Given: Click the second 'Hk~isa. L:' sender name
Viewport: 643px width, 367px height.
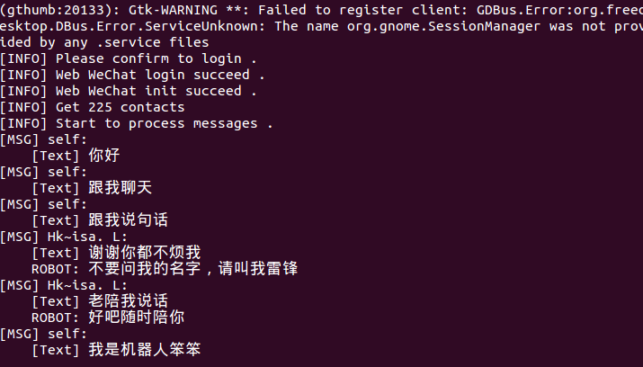Looking at the screenshot, I should coord(87,285).
